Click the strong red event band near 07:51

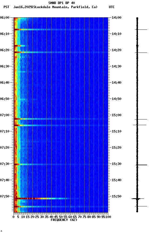pyautogui.click(x=46, y=199)
